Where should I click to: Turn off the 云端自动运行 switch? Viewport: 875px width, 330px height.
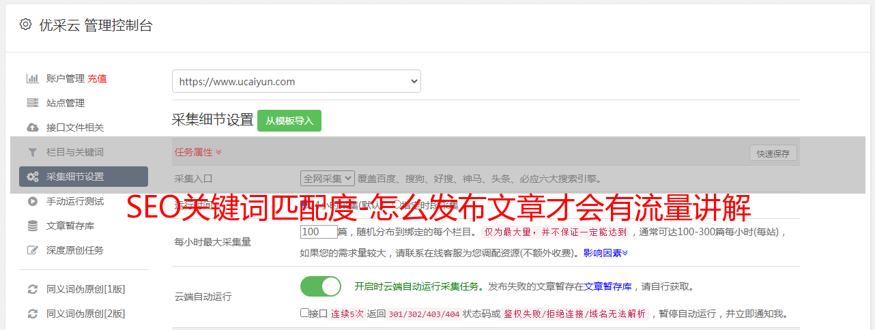pos(321,286)
